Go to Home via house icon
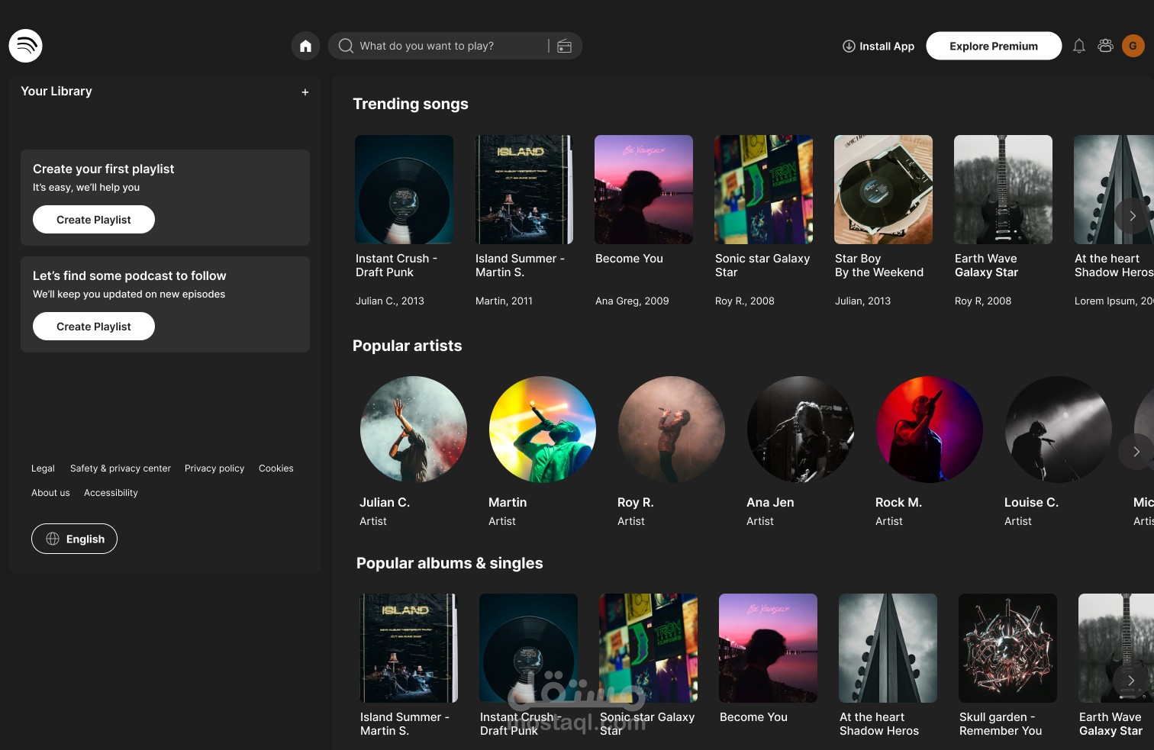This screenshot has height=750, width=1154. coord(305,46)
